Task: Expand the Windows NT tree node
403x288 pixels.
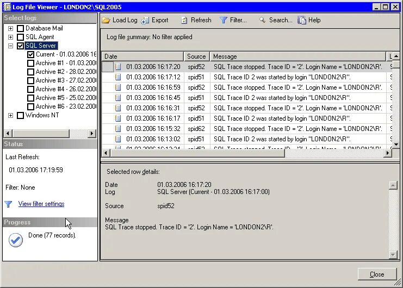Action: [10, 116]
